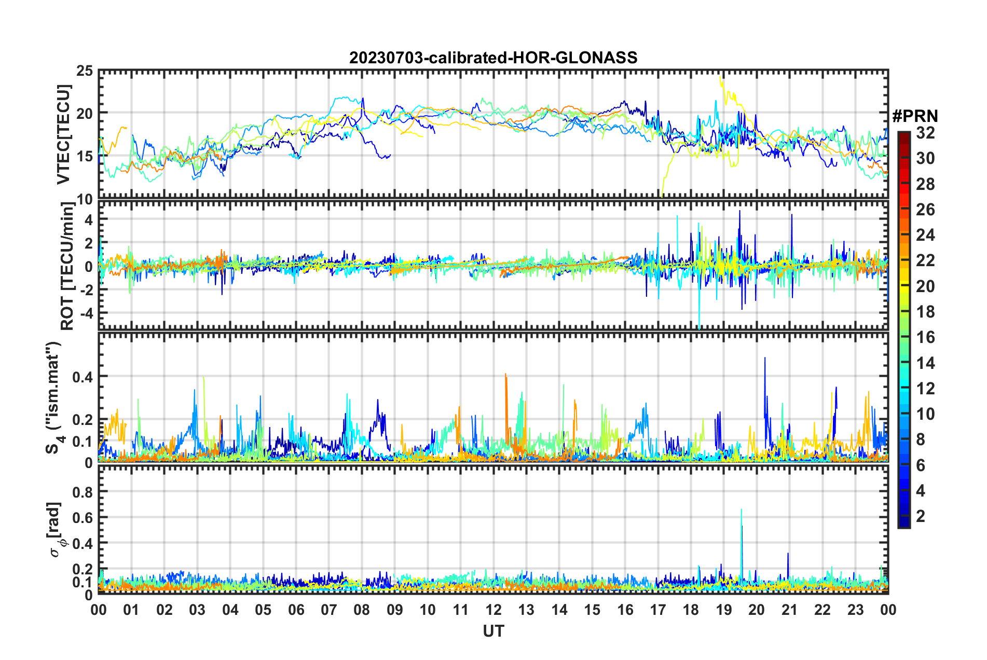Select the "24" label on the PRN colorbar
Viewport: 987px width, 660px height.
coord(925,235)
